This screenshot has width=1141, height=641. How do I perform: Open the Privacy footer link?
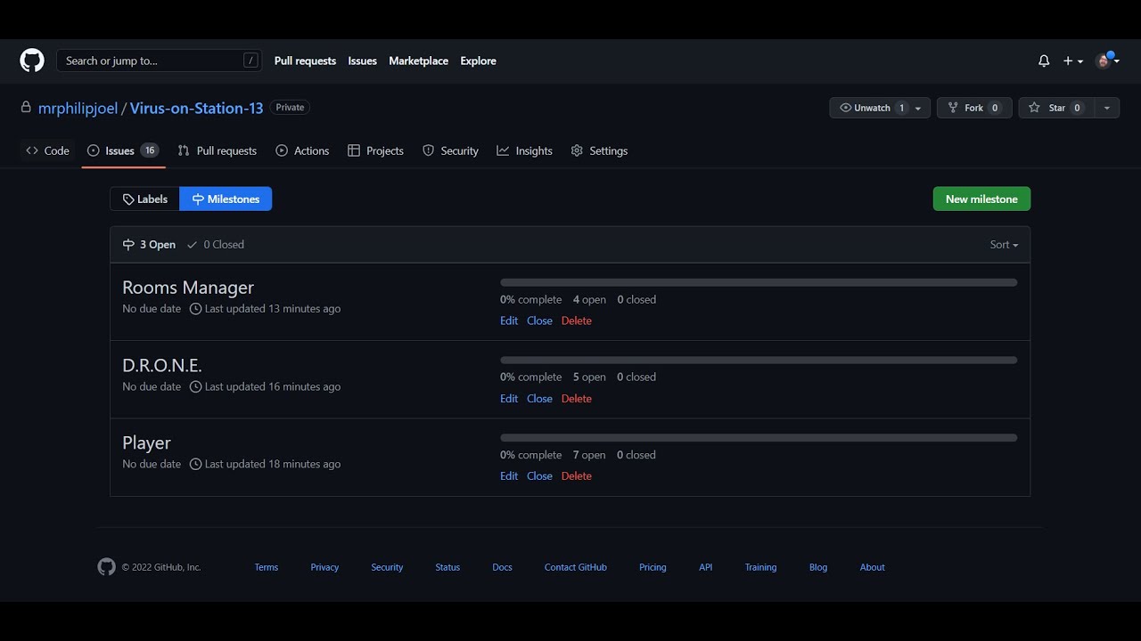[324, 567]
